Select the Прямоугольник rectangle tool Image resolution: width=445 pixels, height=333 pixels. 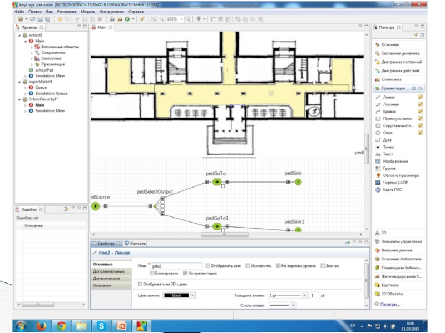pyautogui.click(x=397, y=118)
